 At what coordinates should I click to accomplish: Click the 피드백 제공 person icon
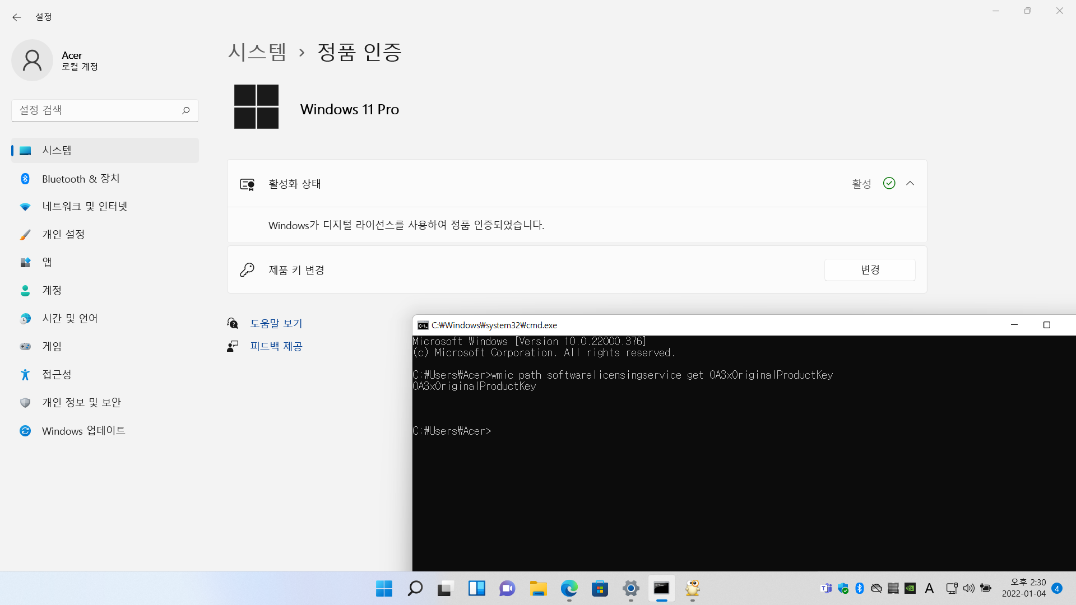pos(233,346)
